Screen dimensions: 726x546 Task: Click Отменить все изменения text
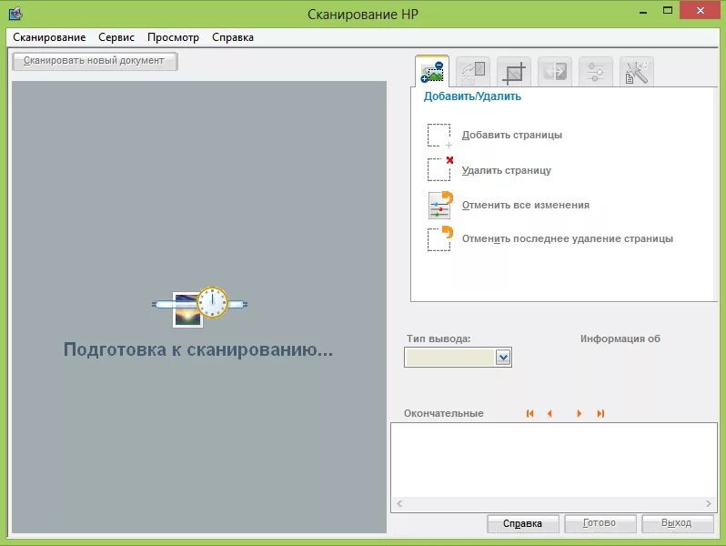point(526,205)
